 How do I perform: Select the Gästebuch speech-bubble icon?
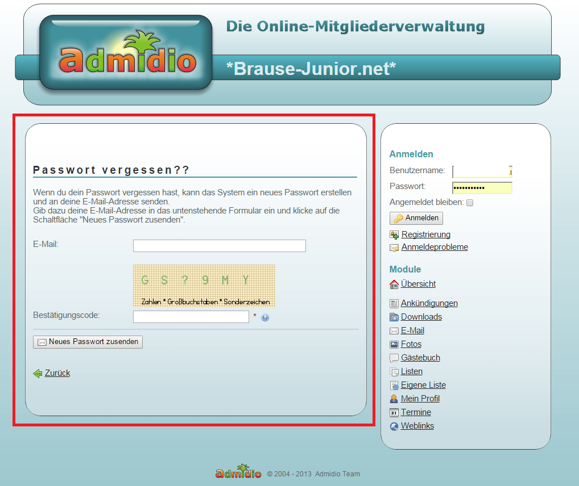[394, 357]
